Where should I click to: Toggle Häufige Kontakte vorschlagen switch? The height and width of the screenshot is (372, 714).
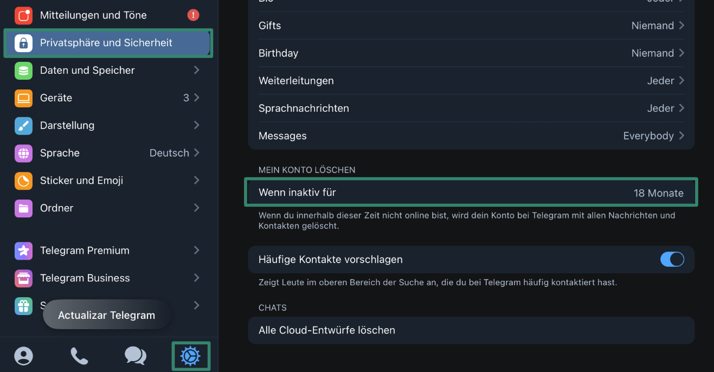[x=672, y=260]
